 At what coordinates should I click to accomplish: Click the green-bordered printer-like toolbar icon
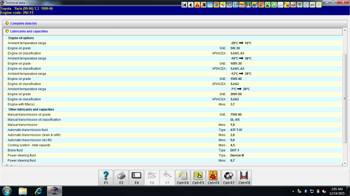pos(274,5)
